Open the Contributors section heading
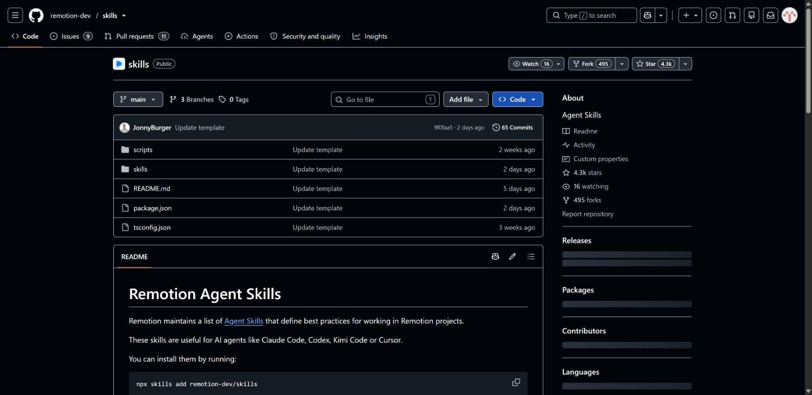Viewport: 812px width, 395px height. pyautogui.click(x=584, y=331)
